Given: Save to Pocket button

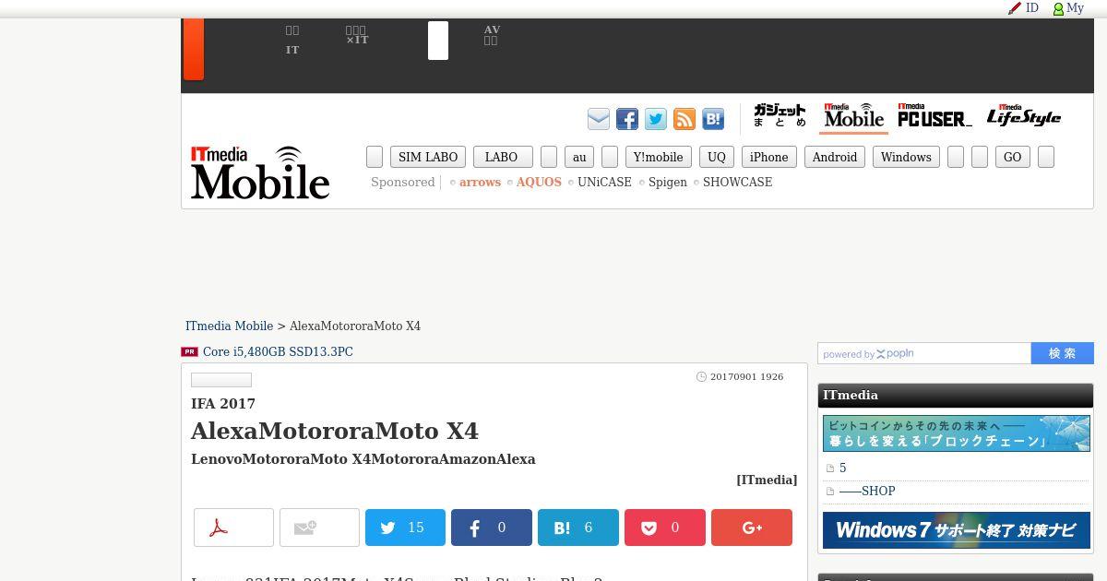Looking at the screenshot, I should pyautogui.click(x=664, y=528).
